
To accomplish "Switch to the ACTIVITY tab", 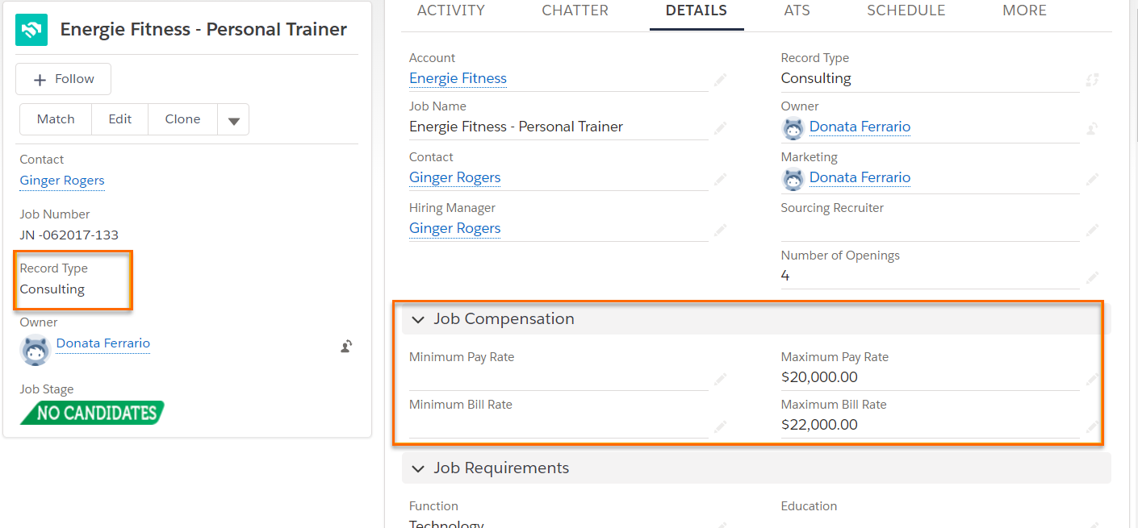I will coord(451,10).
